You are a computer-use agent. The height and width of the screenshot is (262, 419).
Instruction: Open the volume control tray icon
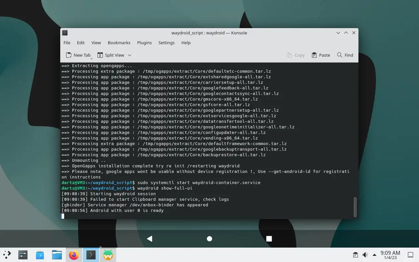click(365, 255)
